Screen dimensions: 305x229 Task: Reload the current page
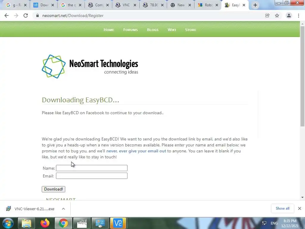[x=26, y=16]
